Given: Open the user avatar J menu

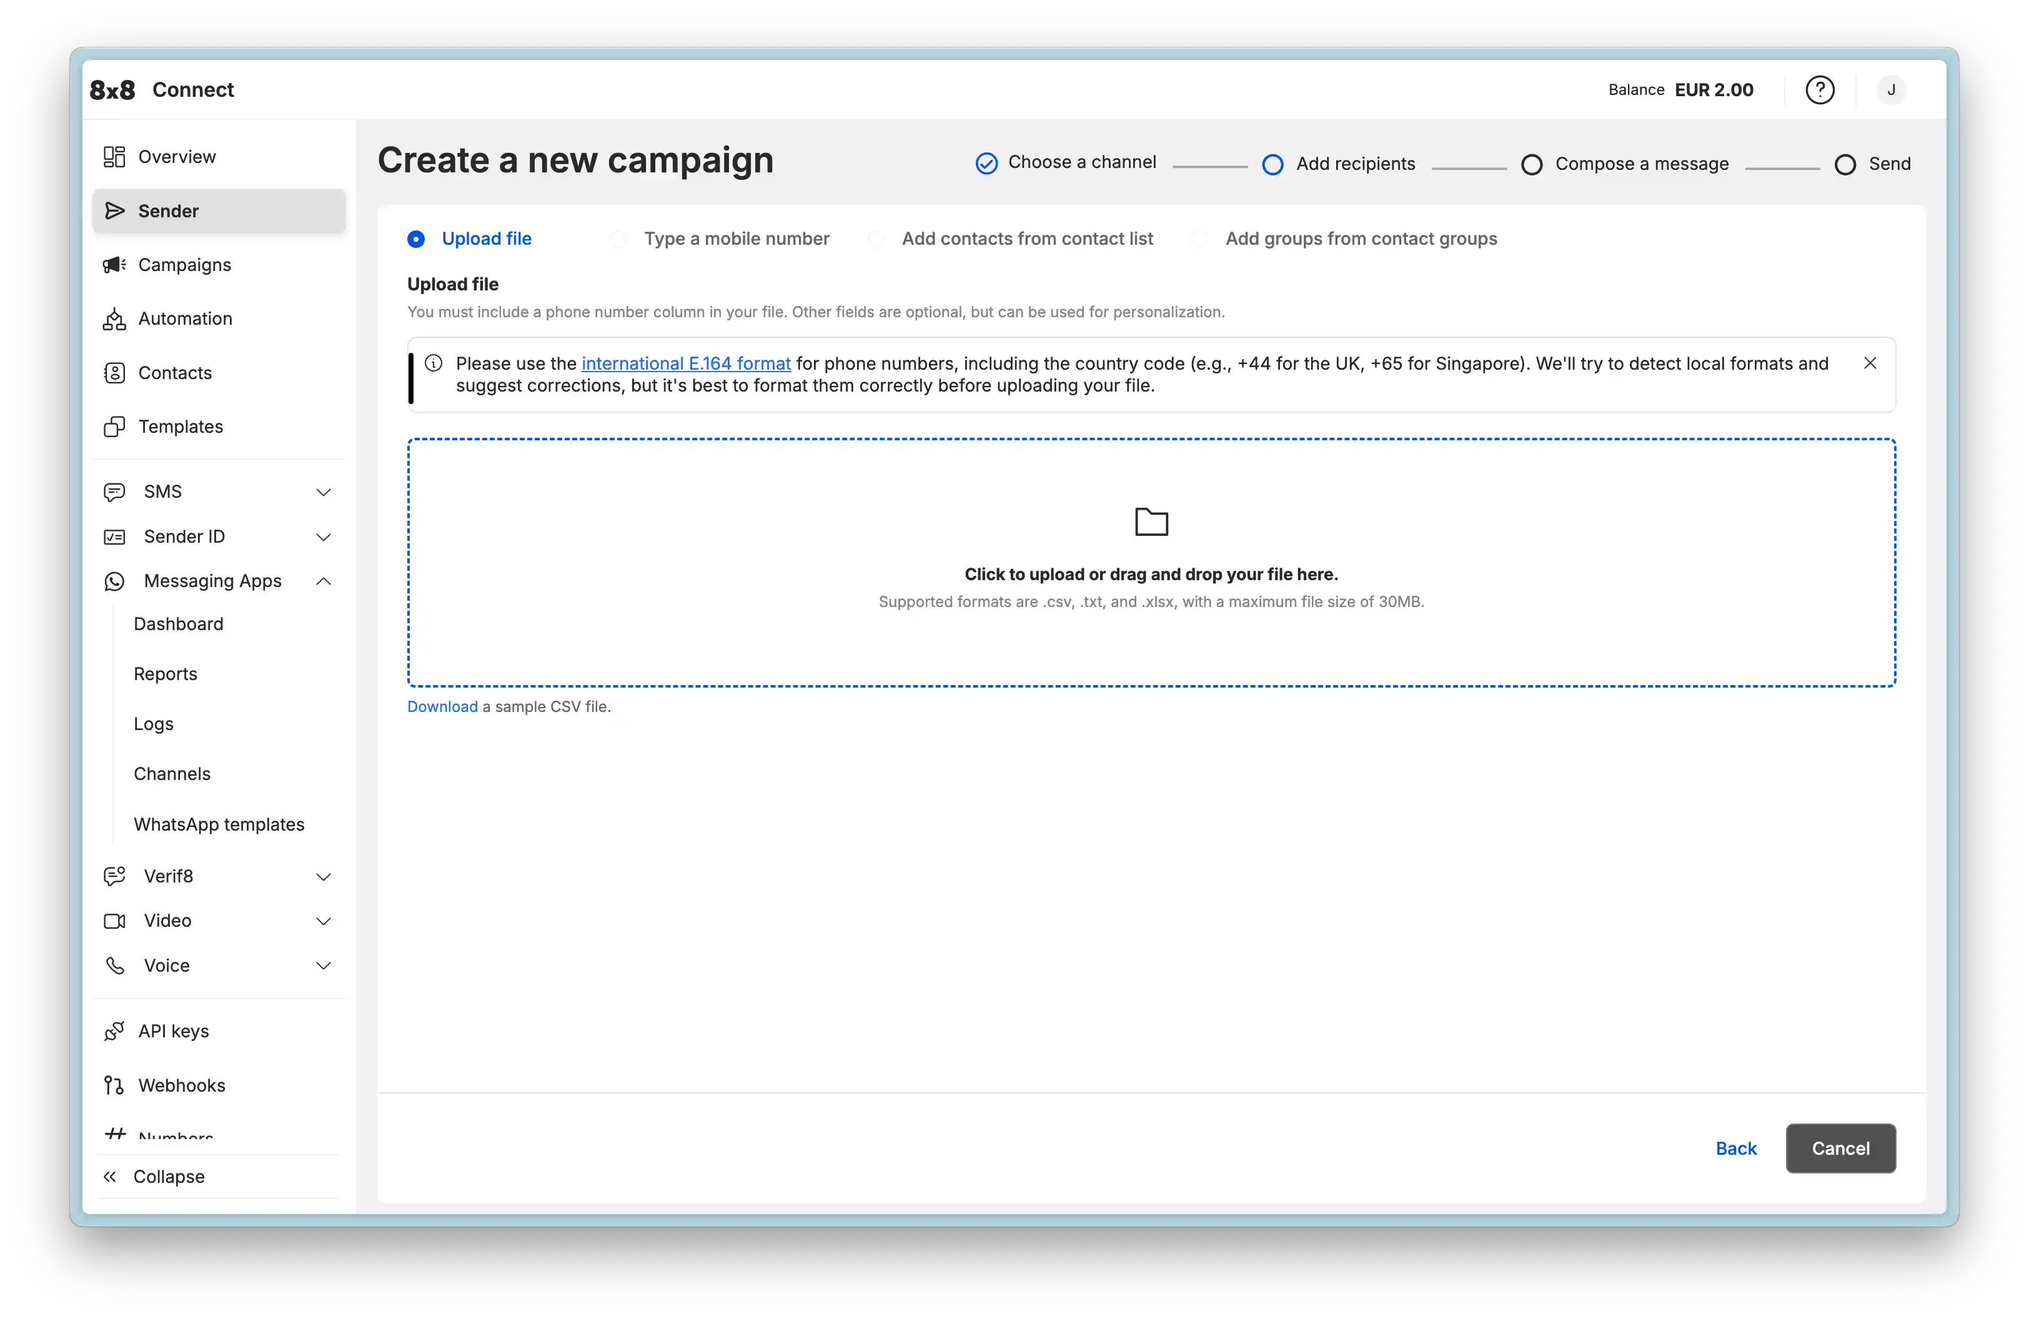Looking at the screenshot, I should click(1891, 89).
